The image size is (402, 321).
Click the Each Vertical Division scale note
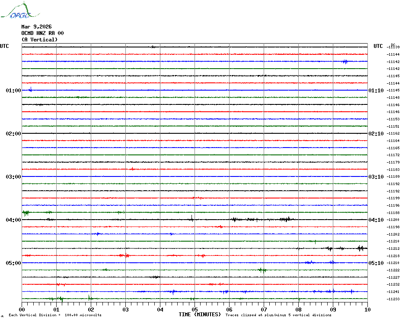click(55, 315)
